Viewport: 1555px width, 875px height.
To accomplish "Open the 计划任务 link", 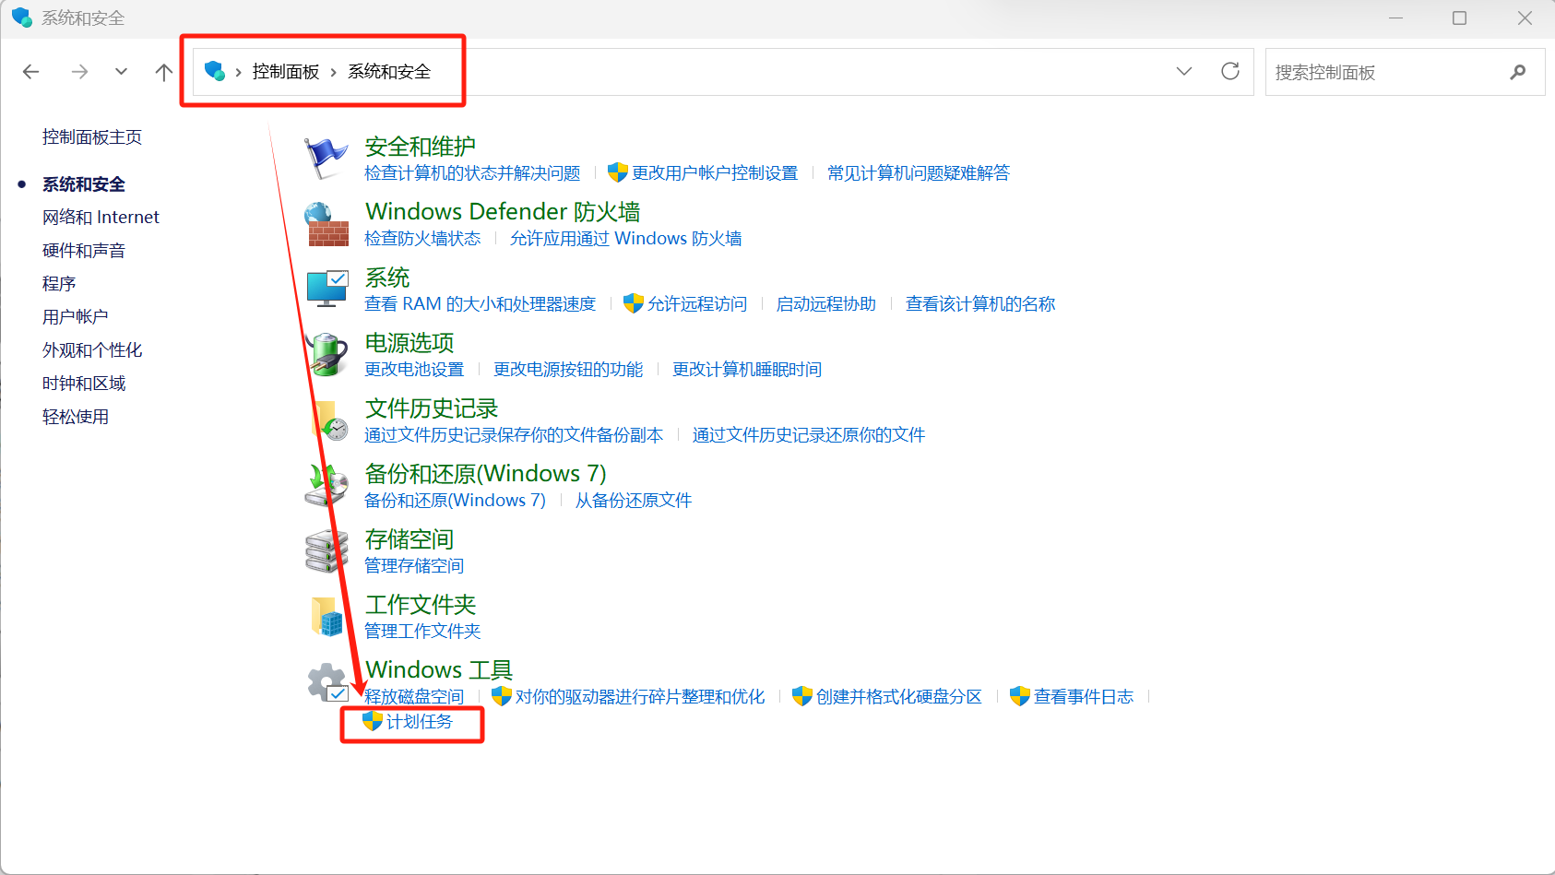I will [x=420, y=722].
